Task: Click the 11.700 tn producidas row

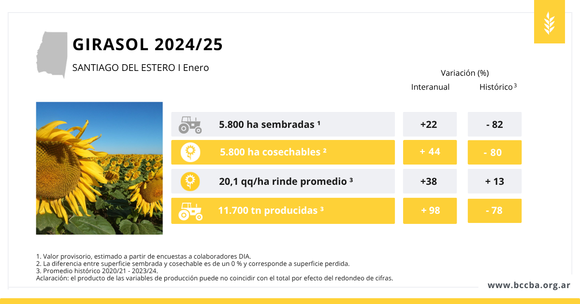Action: point(283,211)
